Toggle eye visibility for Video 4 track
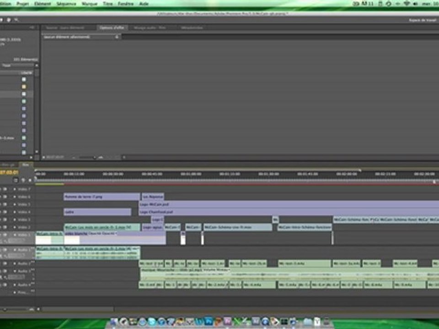Screen dimensions: 439x329 tap(5, 212)
